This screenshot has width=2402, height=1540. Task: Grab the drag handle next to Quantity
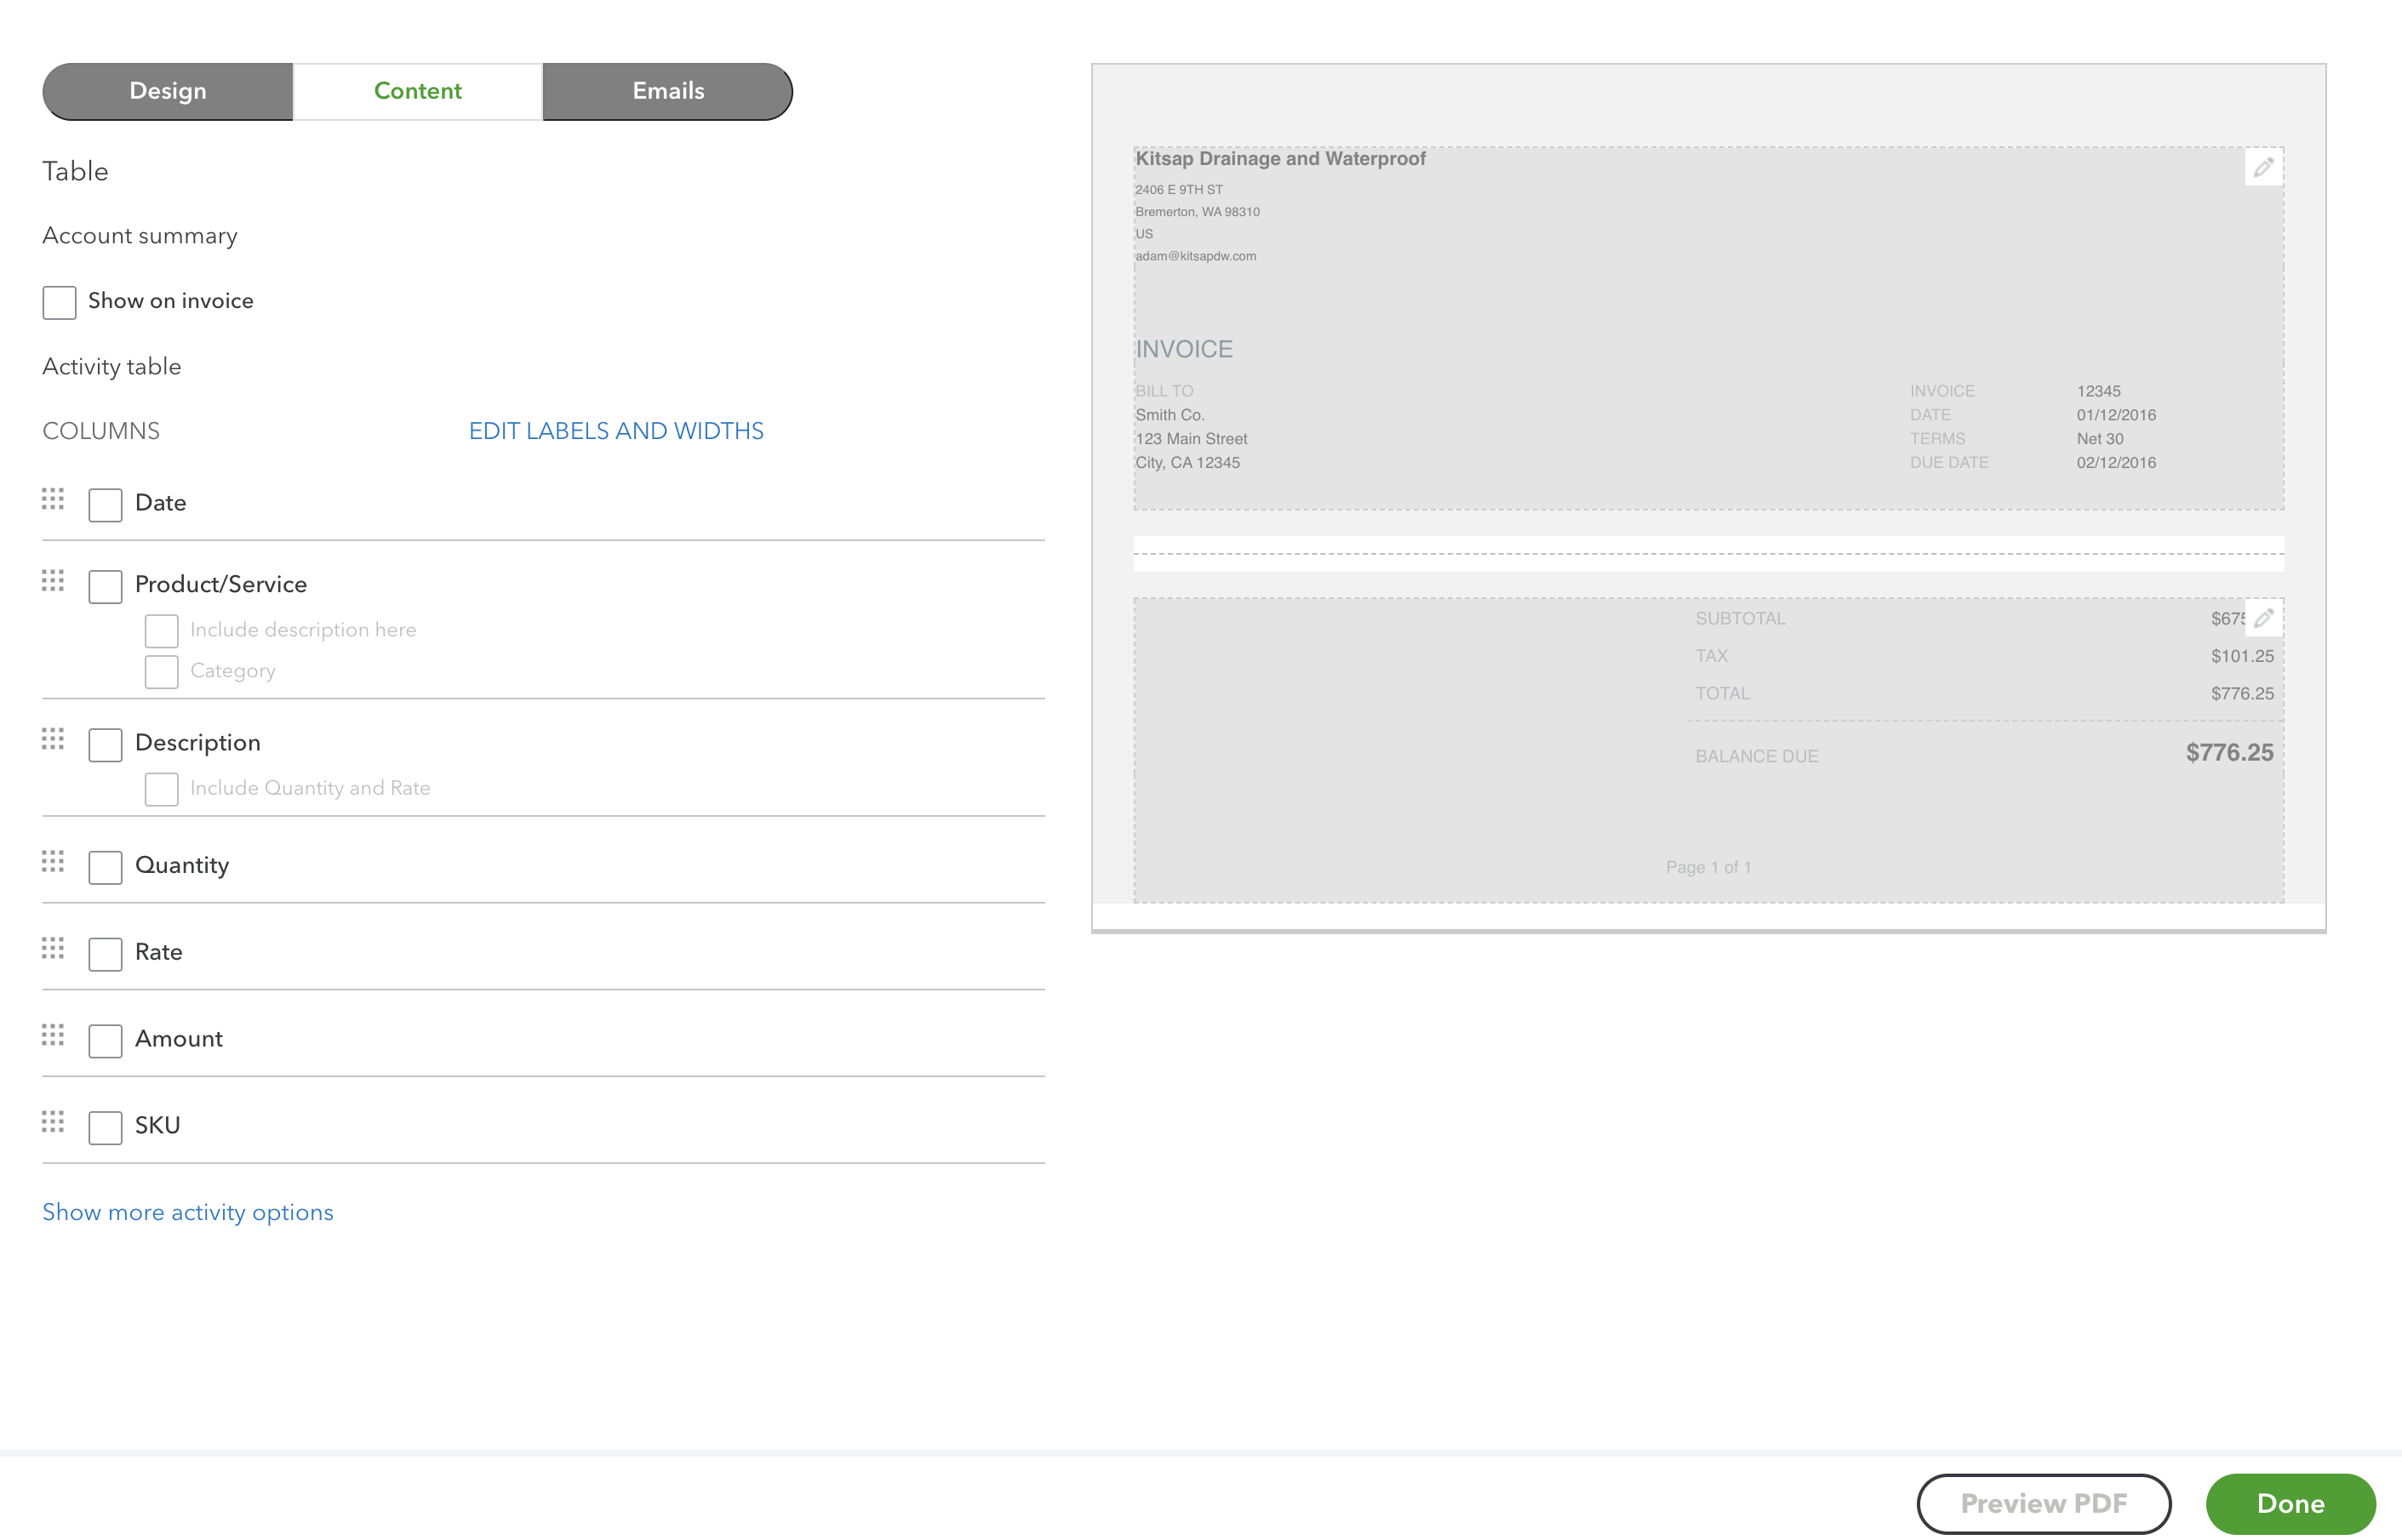click(53, 862)
